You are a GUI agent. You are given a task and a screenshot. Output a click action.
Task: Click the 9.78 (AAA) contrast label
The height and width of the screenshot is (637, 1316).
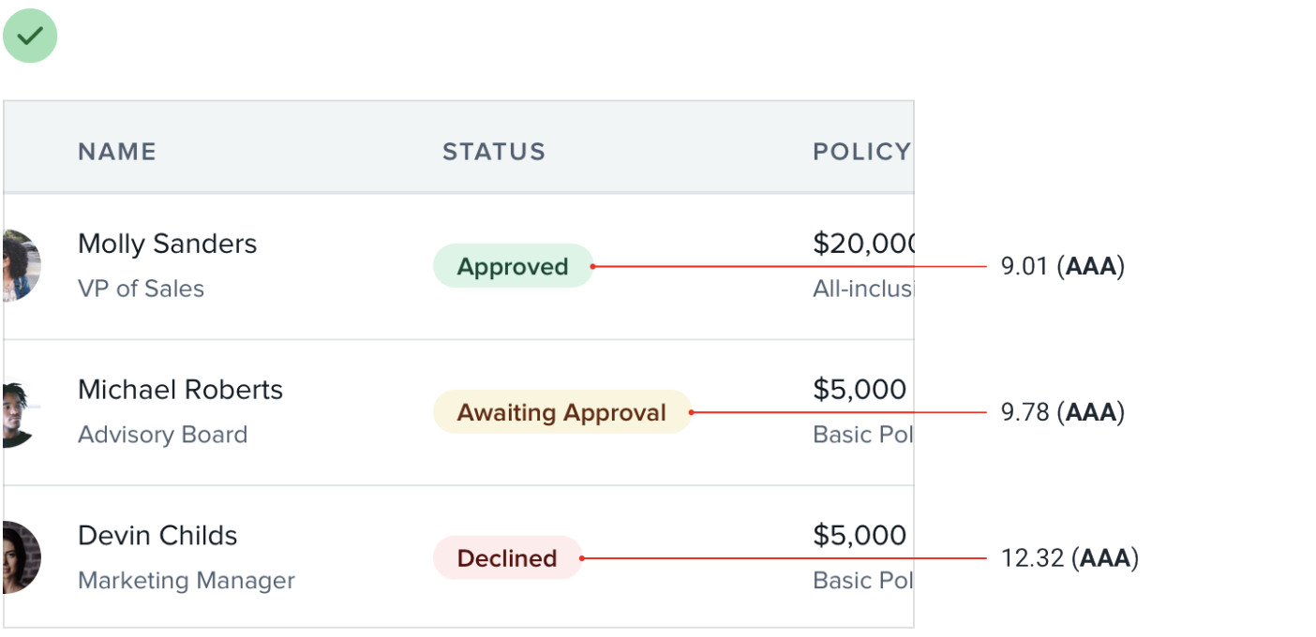[x=1062, y=413]
